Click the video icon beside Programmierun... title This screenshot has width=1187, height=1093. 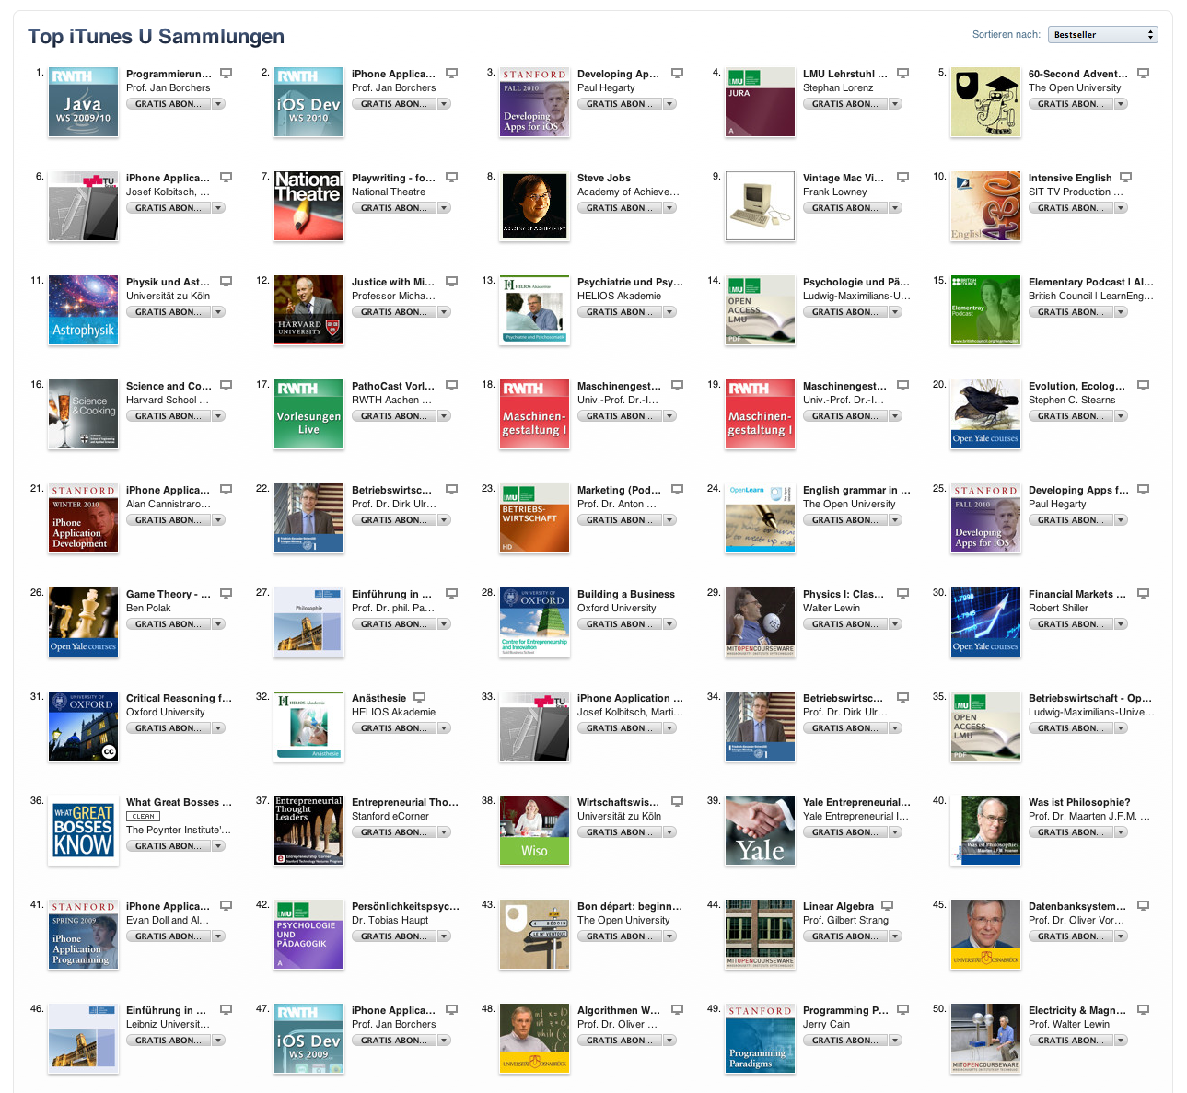coord(226,74)
